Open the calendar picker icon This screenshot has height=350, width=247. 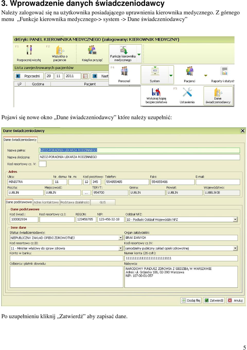click(86, 76)
